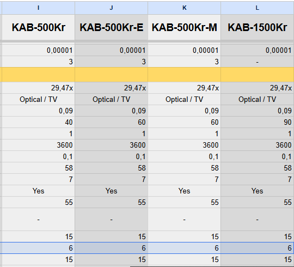Click the 29,47x cell in column L
Image resolution: width=294 pixels, height=267 pixels.
258,88
